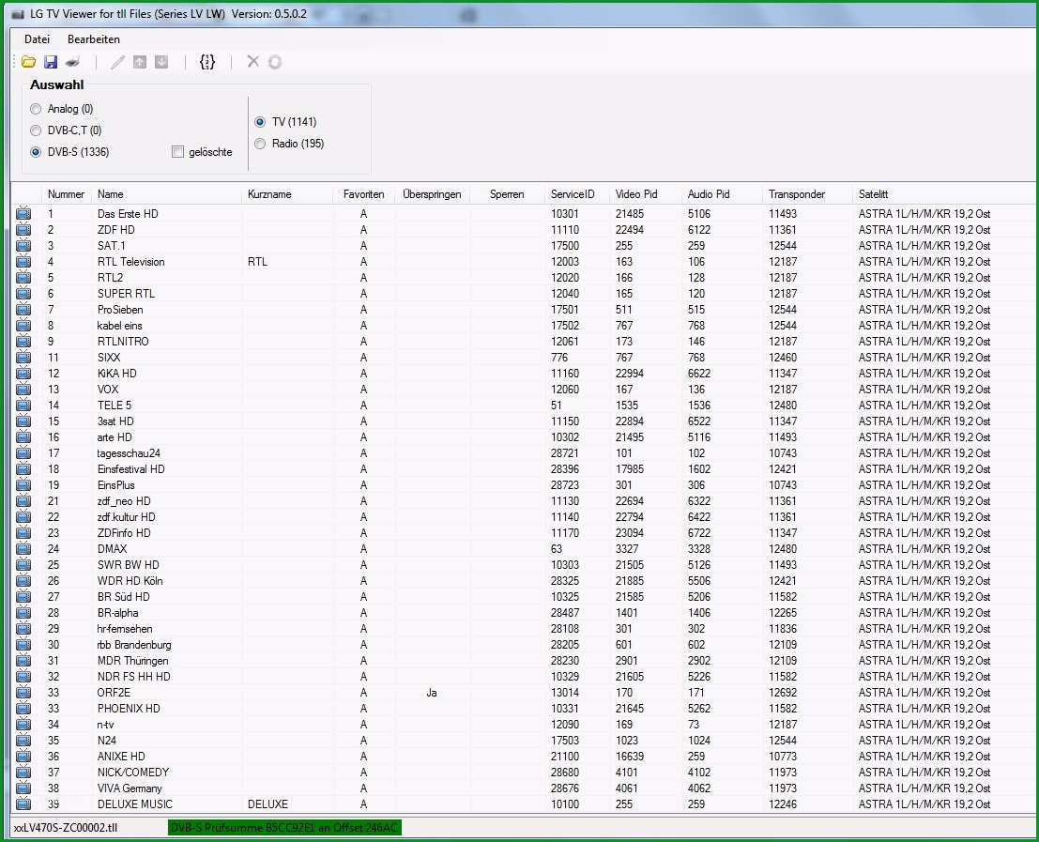The height and width of the screenshot is (842, 1039).
Task: Select the SUPER RTL channel name
Action: pyautogui.click(x=126, y=294)
